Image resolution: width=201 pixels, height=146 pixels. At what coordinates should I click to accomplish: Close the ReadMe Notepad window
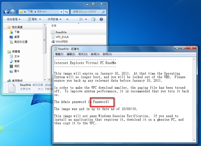click(191, 48)
